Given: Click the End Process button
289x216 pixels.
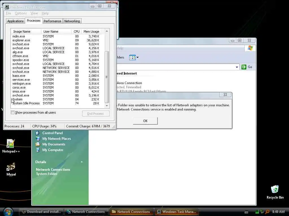Looking at the screenshot, I should [x=95, y=114].
